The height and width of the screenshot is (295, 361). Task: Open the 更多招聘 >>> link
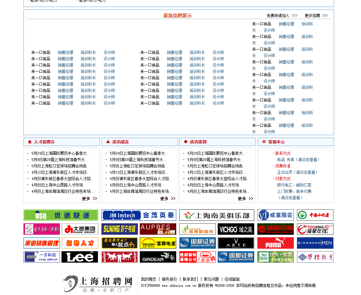pyautogui.click(x=316, y=16)
